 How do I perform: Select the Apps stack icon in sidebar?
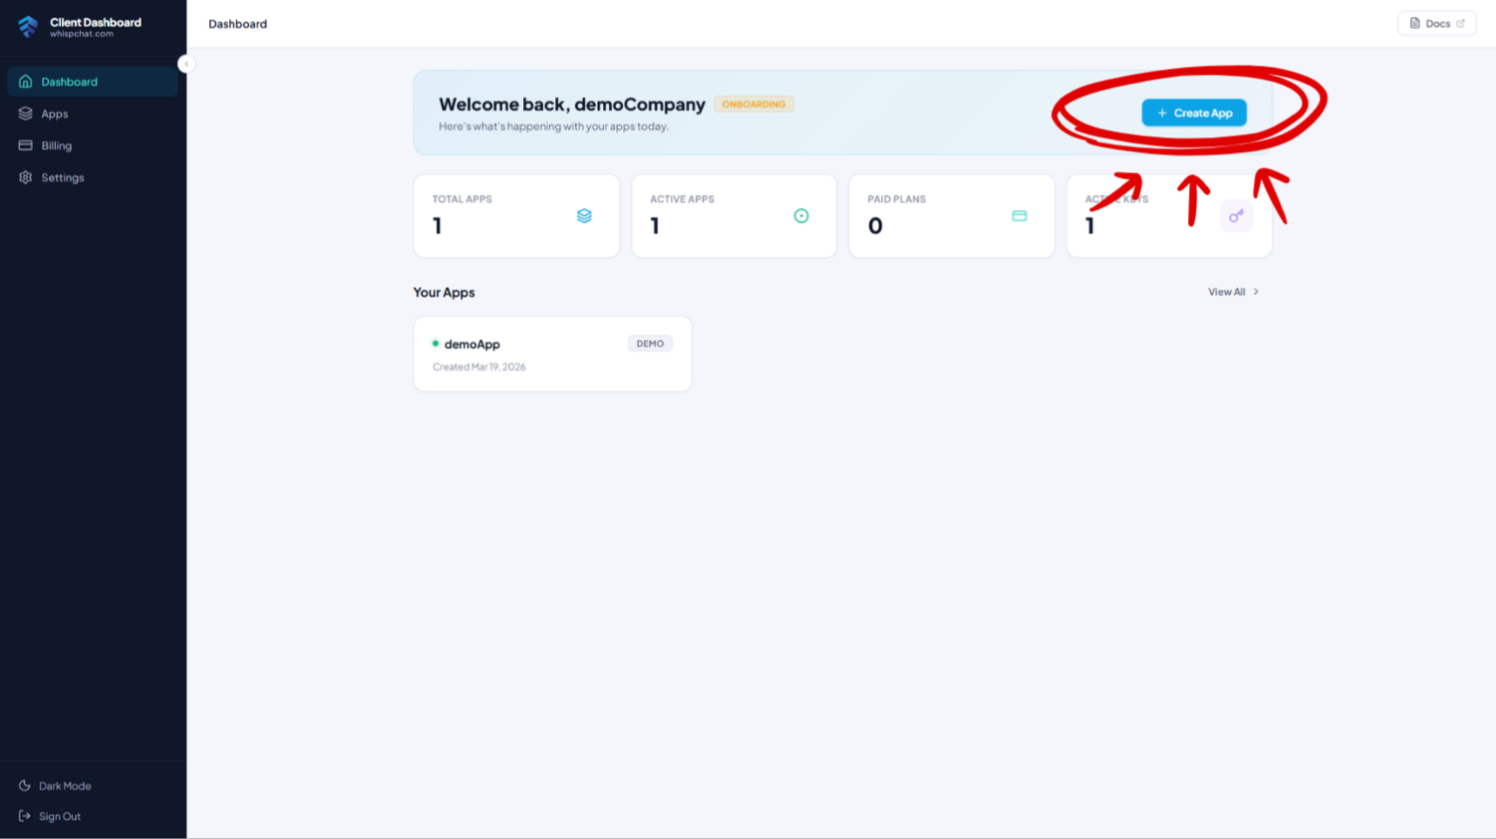click(x=25, y=114)
